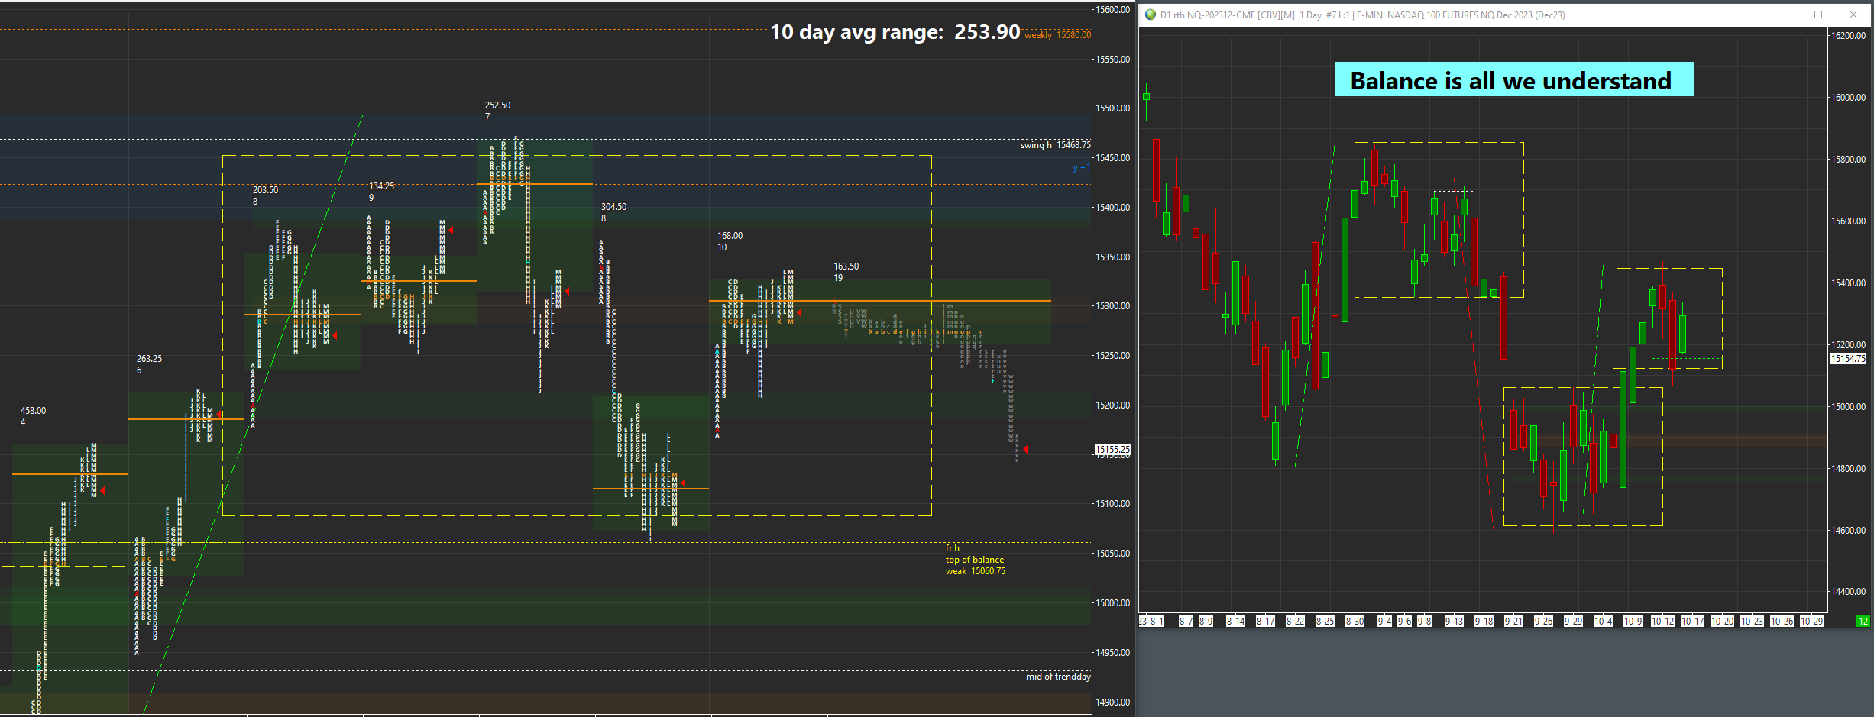The image size is (1874, 717).
Task: Click 15450.00 on the profile chart price scale
Action: [x=1113, y=158]
